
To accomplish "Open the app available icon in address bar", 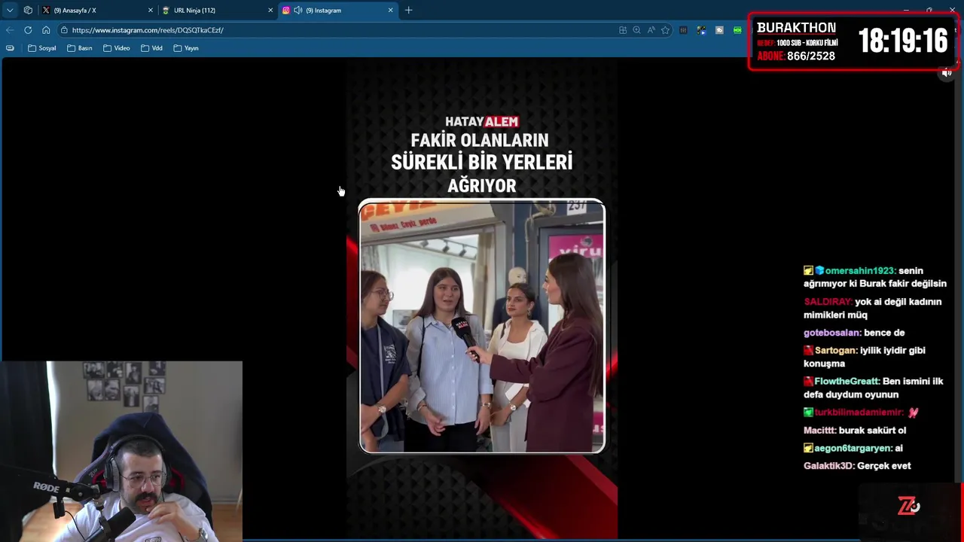I will tap(623, 30).
